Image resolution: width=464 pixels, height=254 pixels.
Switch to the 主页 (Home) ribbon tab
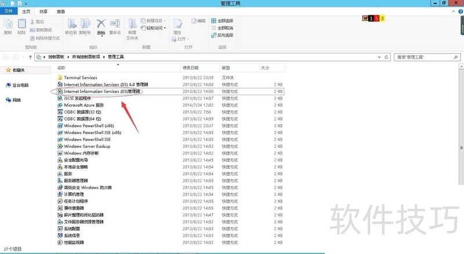click(x=26, y=12)
